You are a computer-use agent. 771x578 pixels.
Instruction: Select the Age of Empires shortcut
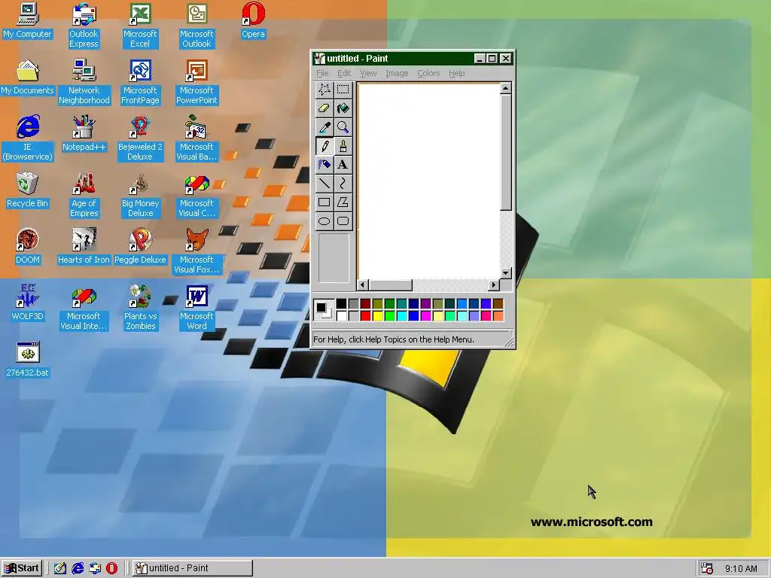pyautogui.click(x=84, y=195)
